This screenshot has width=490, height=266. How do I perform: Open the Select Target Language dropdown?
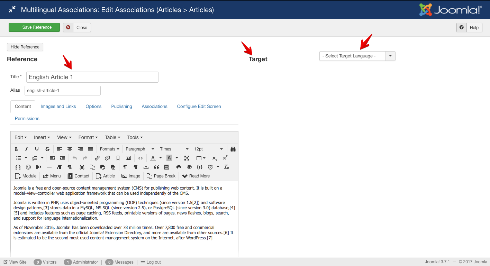[x=357, y=56]
